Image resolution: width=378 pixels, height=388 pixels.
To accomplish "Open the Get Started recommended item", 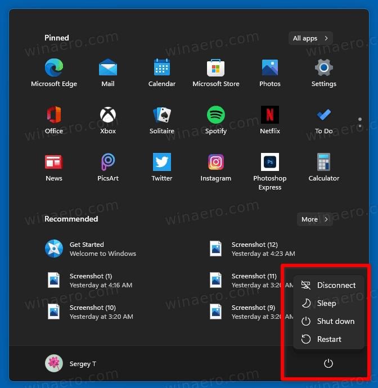I will point(90,249).
